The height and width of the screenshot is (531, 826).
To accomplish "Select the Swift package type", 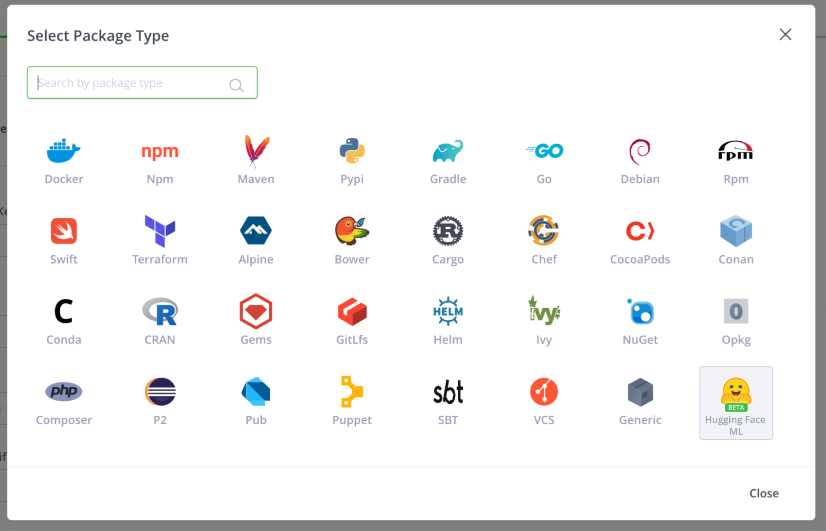I will (x=64, y=242).
